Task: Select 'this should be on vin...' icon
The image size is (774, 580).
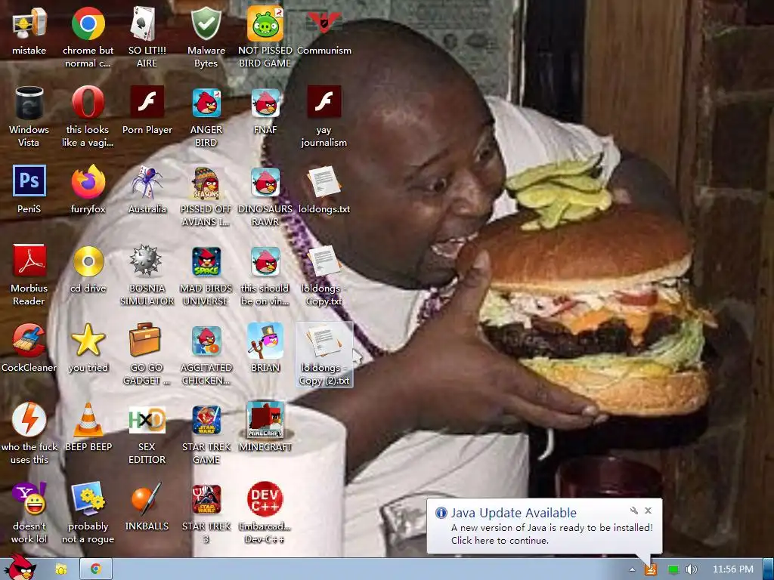Action: pyautogui.click(x=265, y=261)
